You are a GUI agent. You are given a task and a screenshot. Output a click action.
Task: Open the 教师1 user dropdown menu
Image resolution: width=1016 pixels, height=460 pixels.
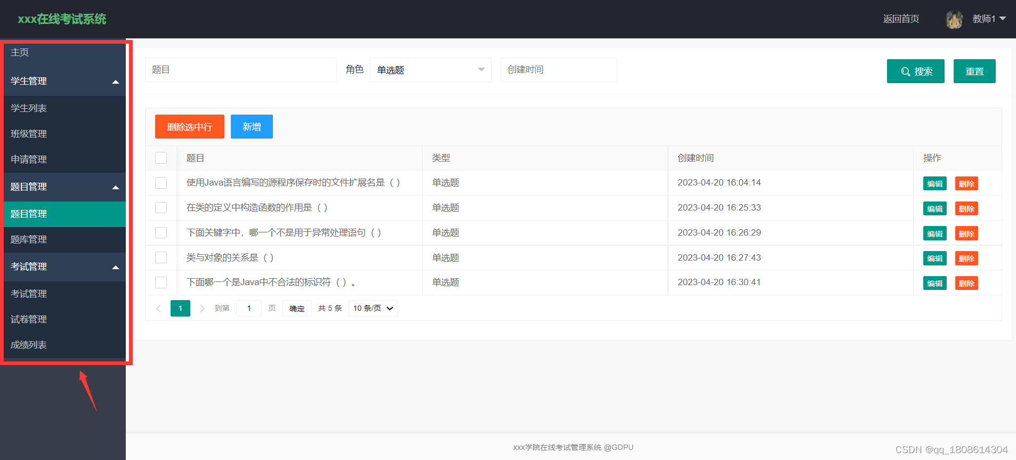click(x=989, y=19)
